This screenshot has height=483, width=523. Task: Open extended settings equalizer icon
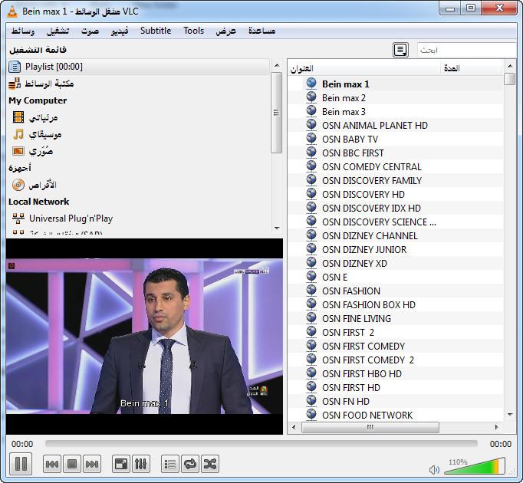tap(141, 464)
